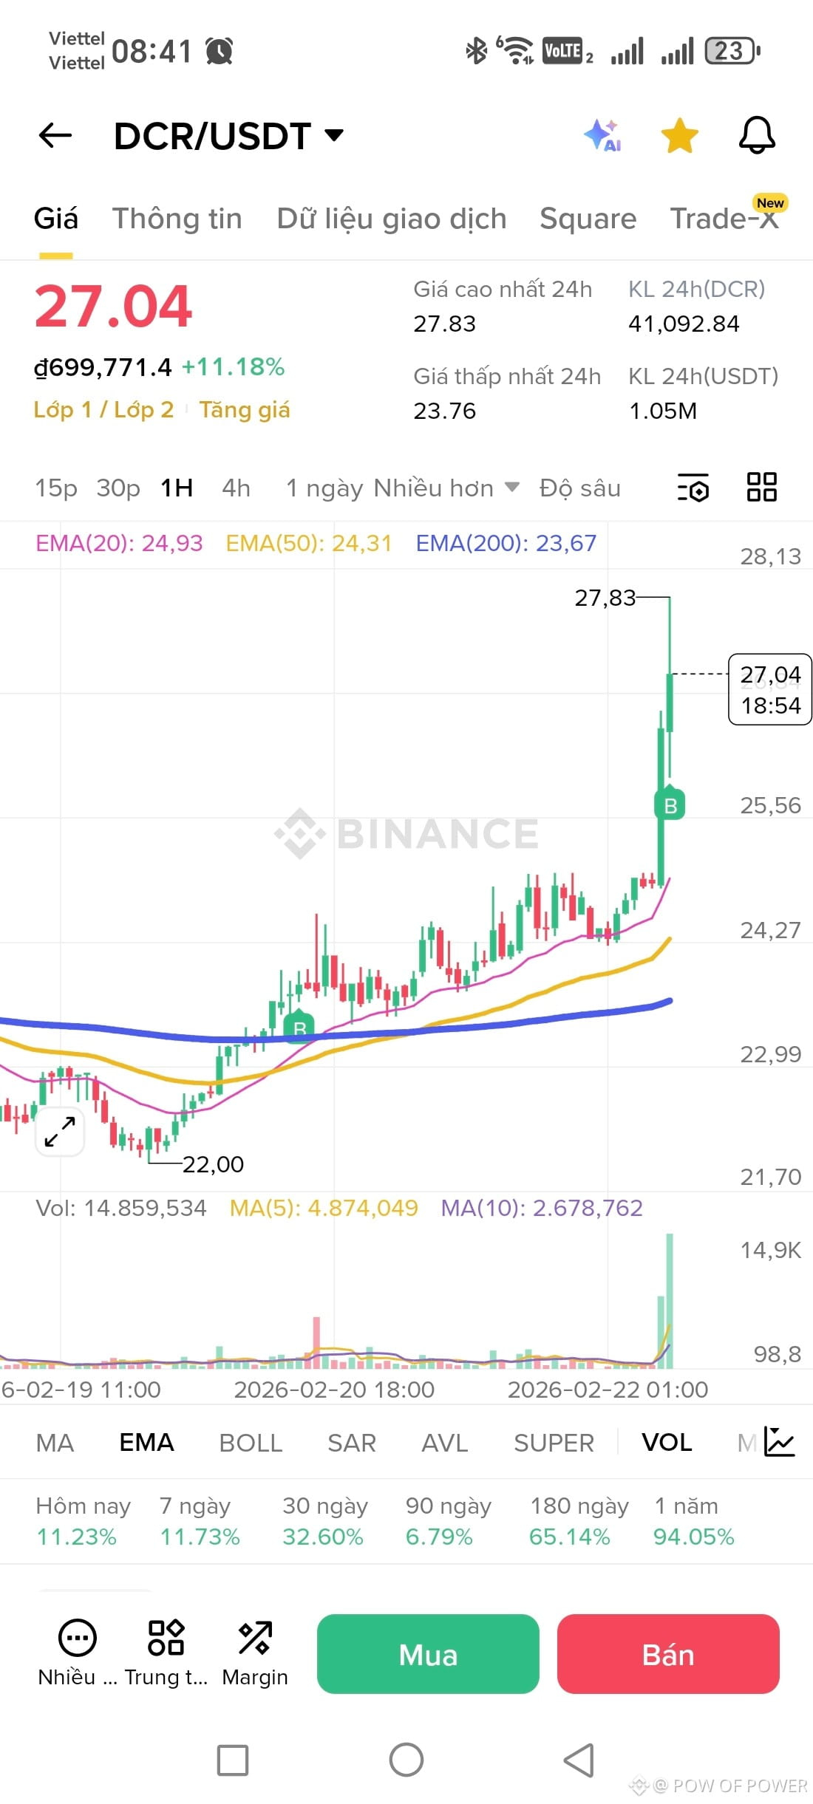Screen dimensions: 813x1804
Task: Open the Lớp 1 / Lớp 2 tag
Action: click(x=103, y=409)
